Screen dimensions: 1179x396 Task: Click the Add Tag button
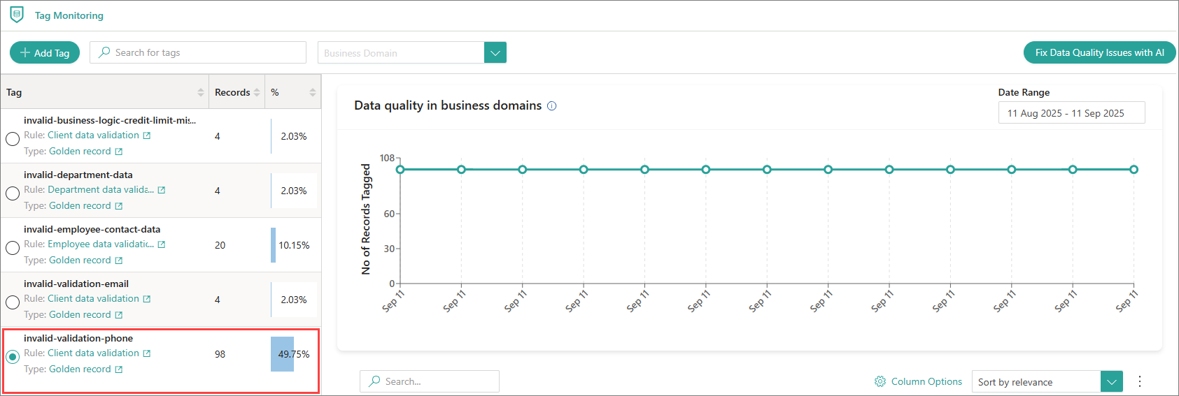[45, 52]
